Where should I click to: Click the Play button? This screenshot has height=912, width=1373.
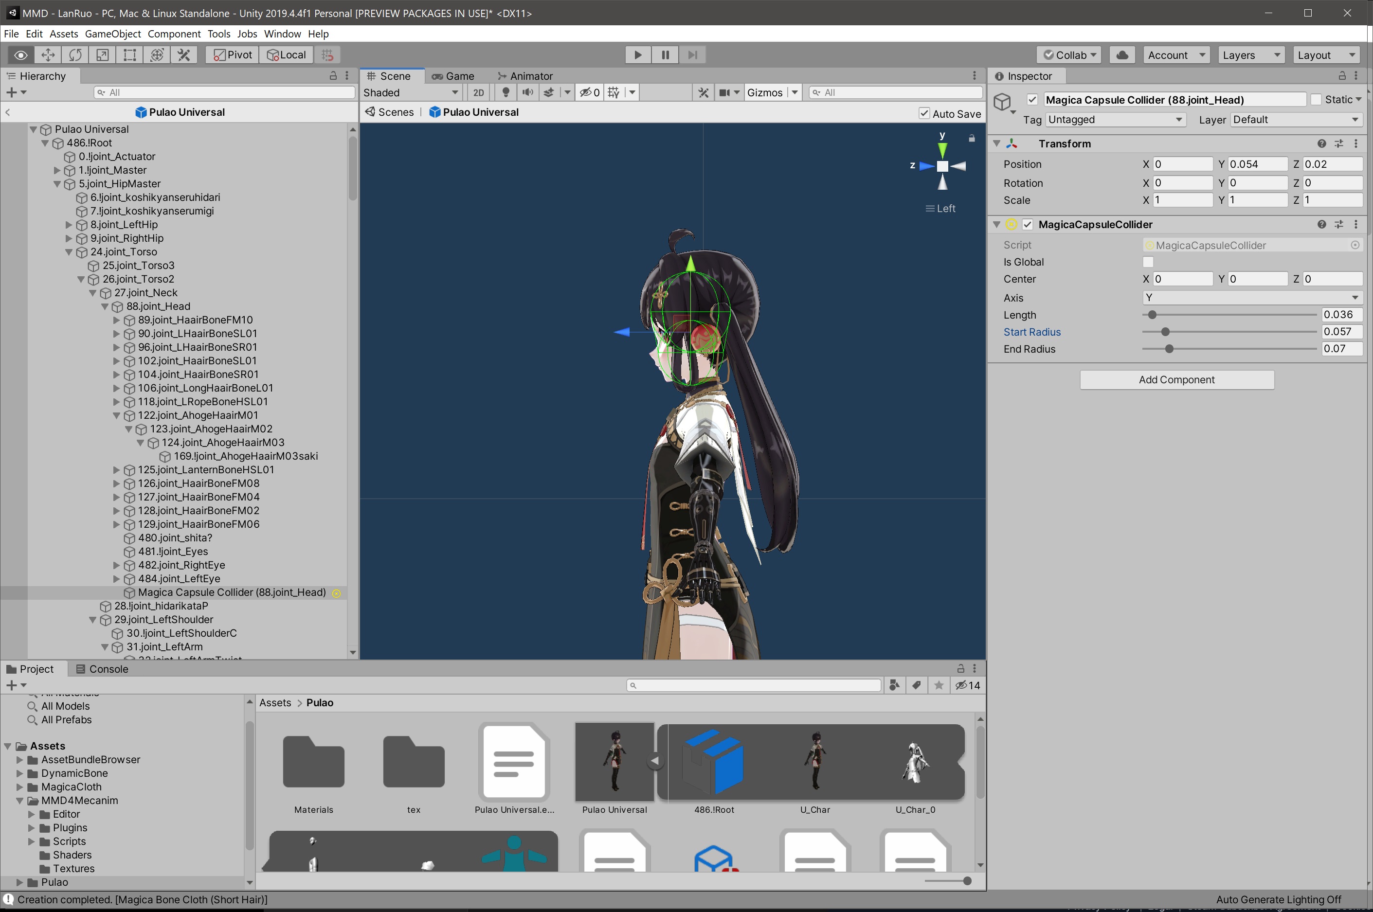(x=638, y=54)
